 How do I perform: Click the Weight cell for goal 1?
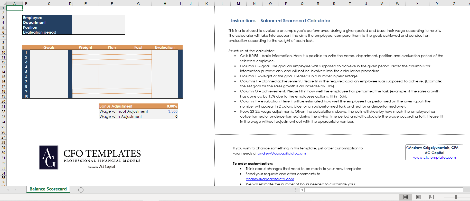point(86,52)
